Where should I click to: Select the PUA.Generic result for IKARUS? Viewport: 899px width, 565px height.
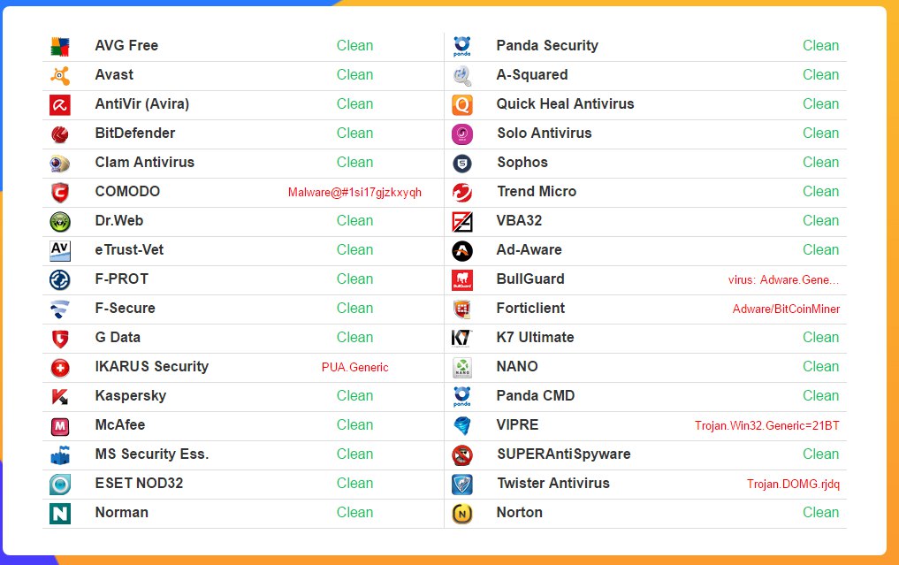pos(354,367)
